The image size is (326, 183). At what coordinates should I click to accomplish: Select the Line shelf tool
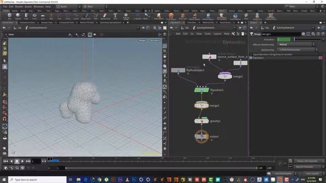coord(60,16)
